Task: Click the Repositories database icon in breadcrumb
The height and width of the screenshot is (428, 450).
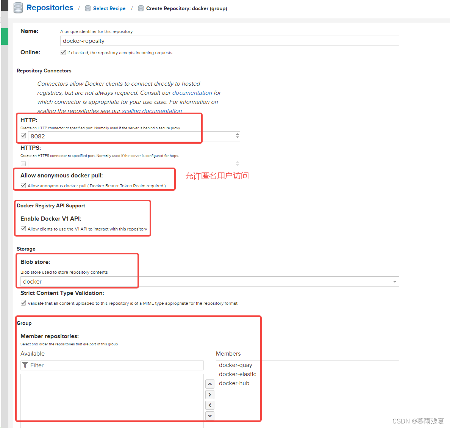Action: click(x=18, y=8)
